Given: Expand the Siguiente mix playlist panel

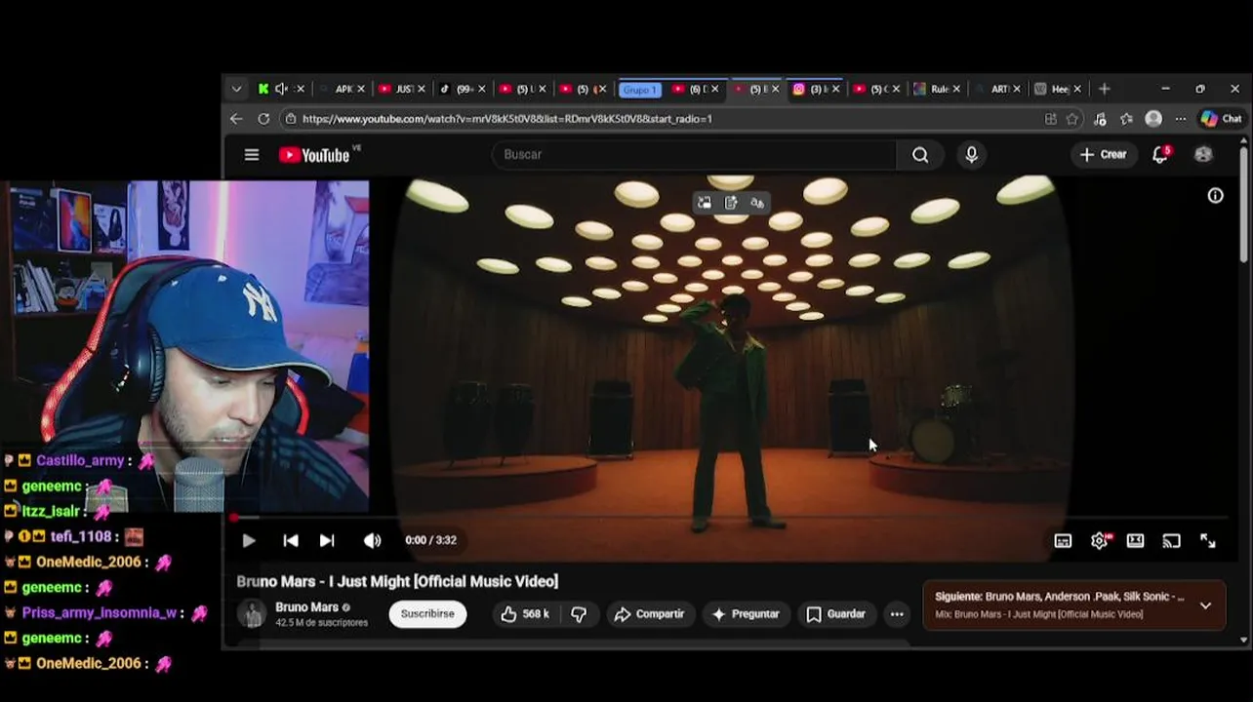Looking at the screenshot, I should [1205, 605].
